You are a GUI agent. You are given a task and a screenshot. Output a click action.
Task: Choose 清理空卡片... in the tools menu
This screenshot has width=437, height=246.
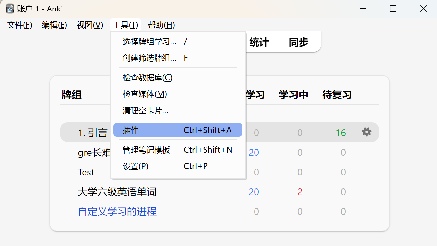point(145,111)
